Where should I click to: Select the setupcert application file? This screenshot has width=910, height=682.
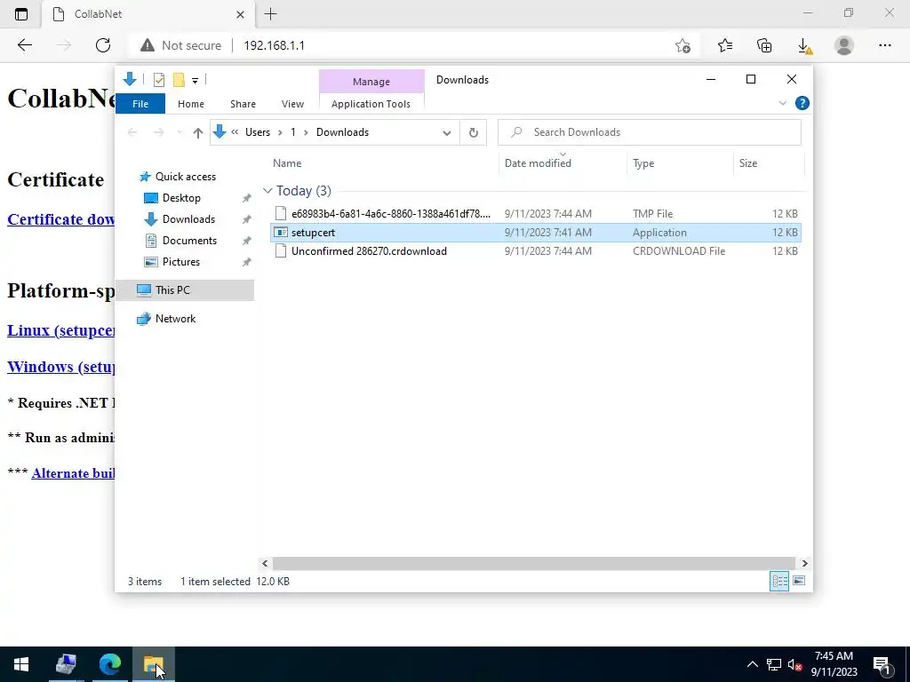tap(535, 233)
